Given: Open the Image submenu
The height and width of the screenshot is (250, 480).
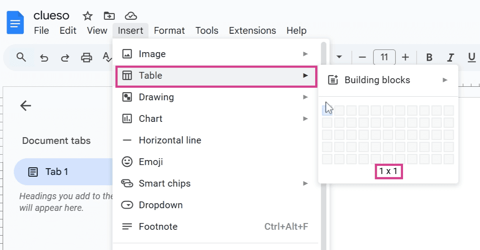Looking at the screenshot, I should pyautogui.click(x=216, y=54).
